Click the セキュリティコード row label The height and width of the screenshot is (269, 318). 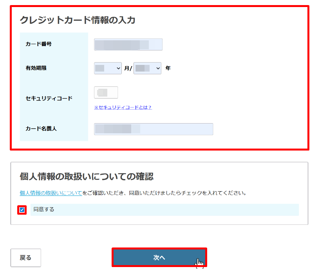[49, 99]
